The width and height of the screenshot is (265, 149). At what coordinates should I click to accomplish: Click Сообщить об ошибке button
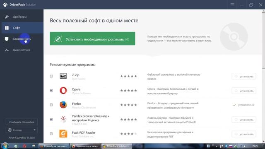(22, 122)
